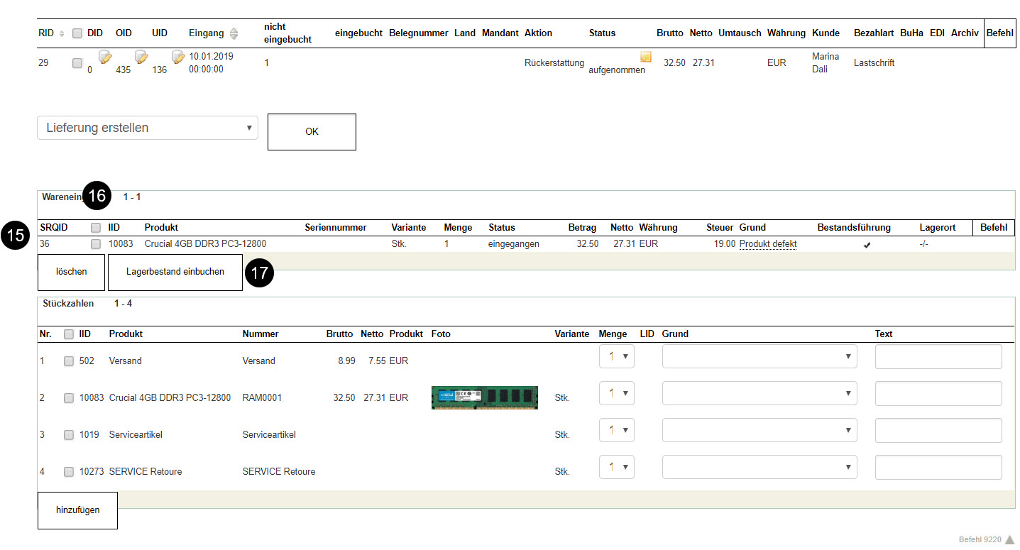
Task: Open the Crucial RAM product photo
Action: coord(484,398)
